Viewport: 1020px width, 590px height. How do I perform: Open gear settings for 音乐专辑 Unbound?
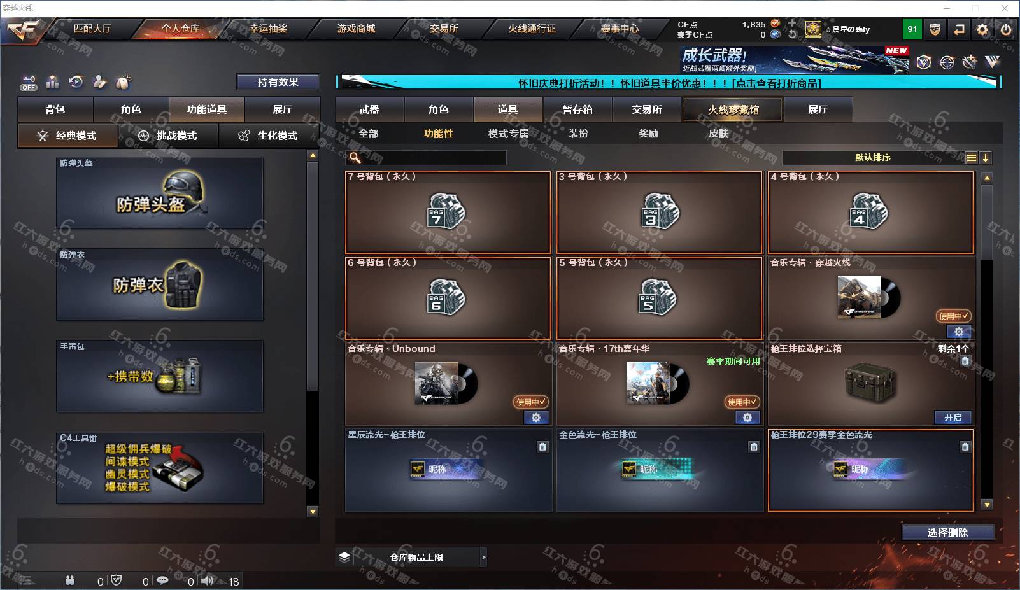pos(536,418)
